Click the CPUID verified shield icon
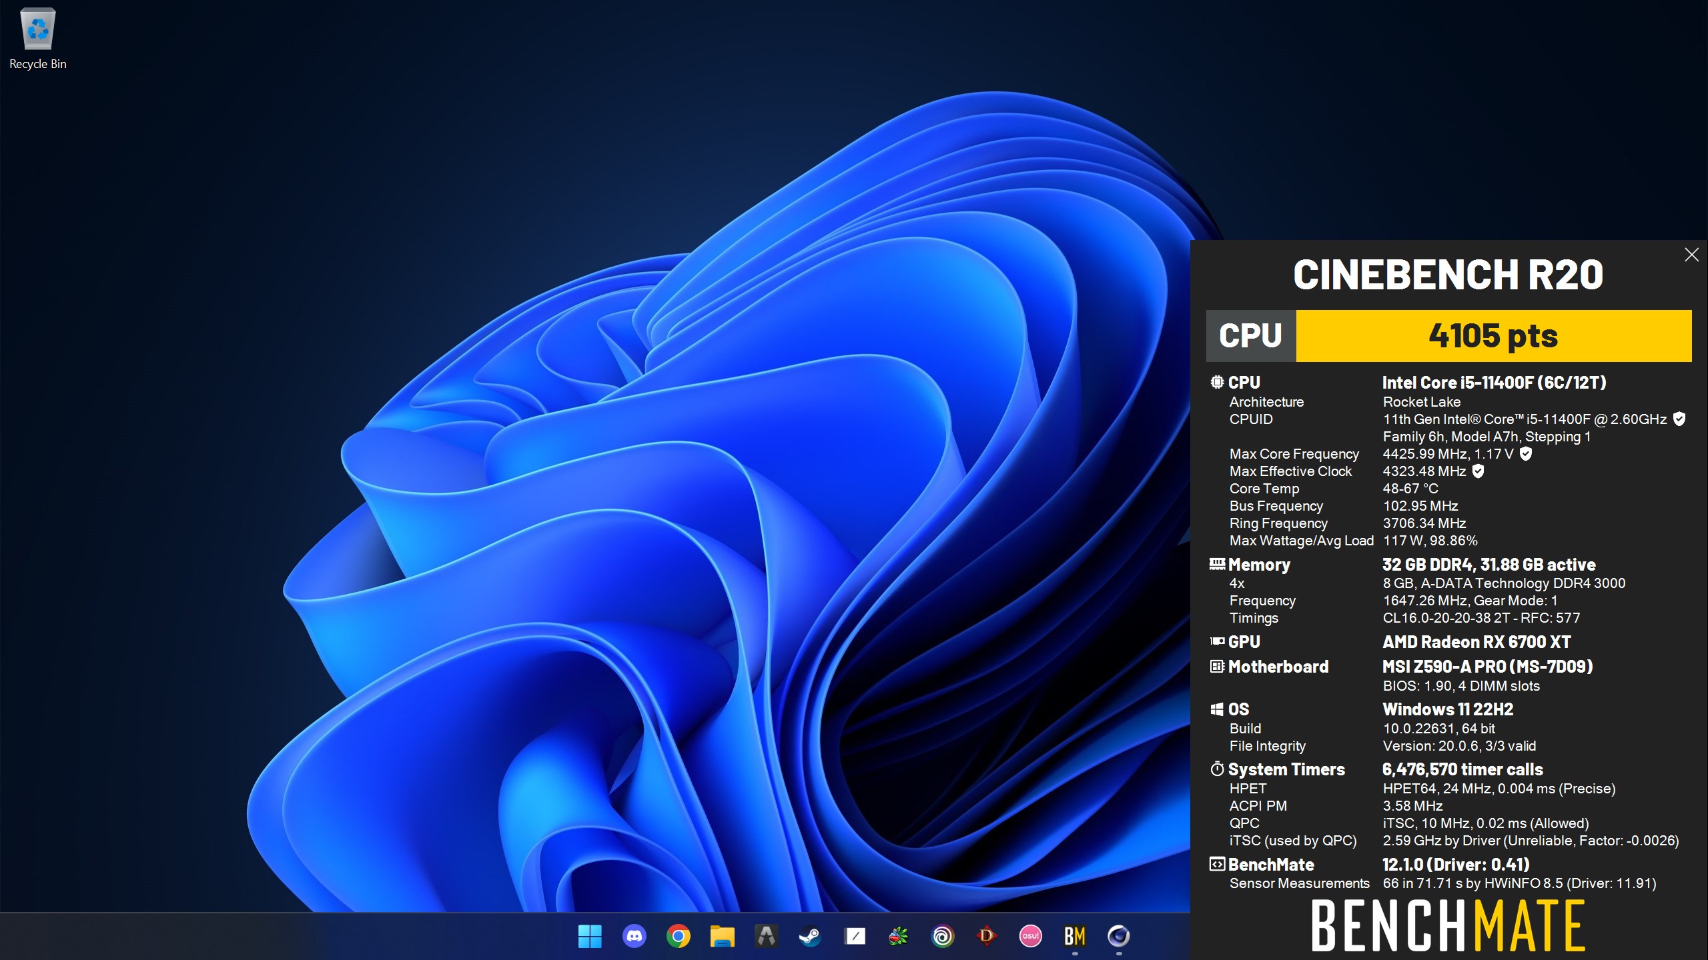 [1679, 419]
